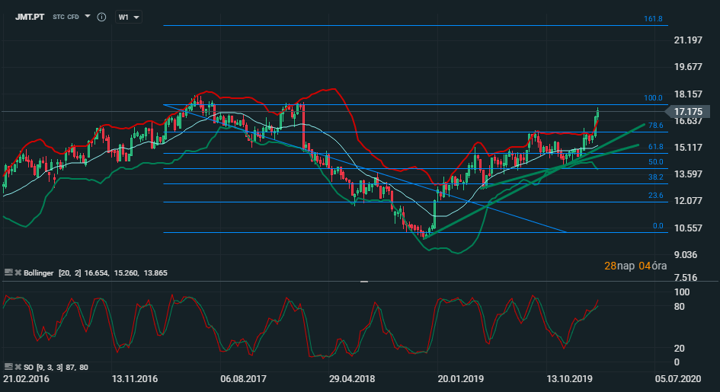Expand the JMT.PT STC CFD symbol dropdown arrow

click(88, 17)
